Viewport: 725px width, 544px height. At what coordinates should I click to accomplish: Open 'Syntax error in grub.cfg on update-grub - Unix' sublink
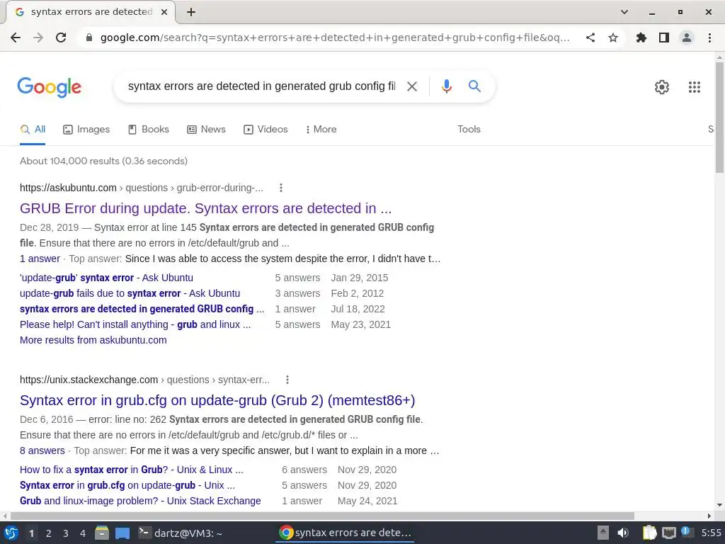127,486
